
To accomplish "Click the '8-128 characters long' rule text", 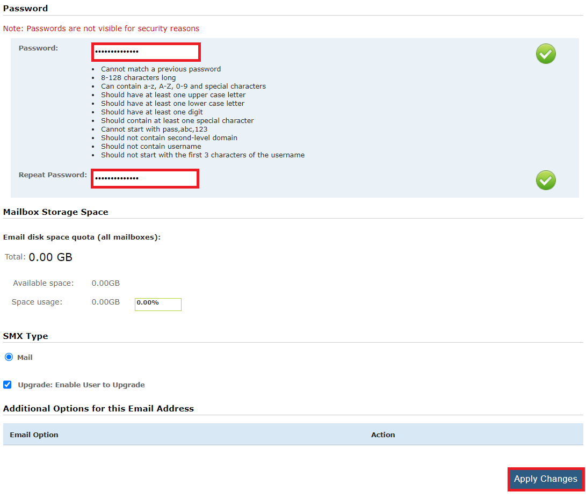I will click(x=138, y=77).
